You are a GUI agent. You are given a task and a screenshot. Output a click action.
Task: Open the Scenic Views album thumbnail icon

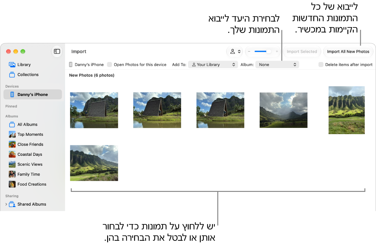click(x=12, y=164)
